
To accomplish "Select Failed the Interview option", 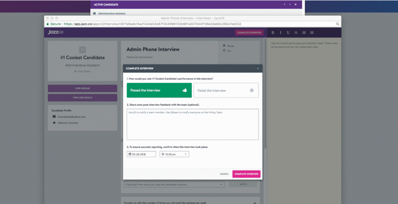I will click(226, 90).
